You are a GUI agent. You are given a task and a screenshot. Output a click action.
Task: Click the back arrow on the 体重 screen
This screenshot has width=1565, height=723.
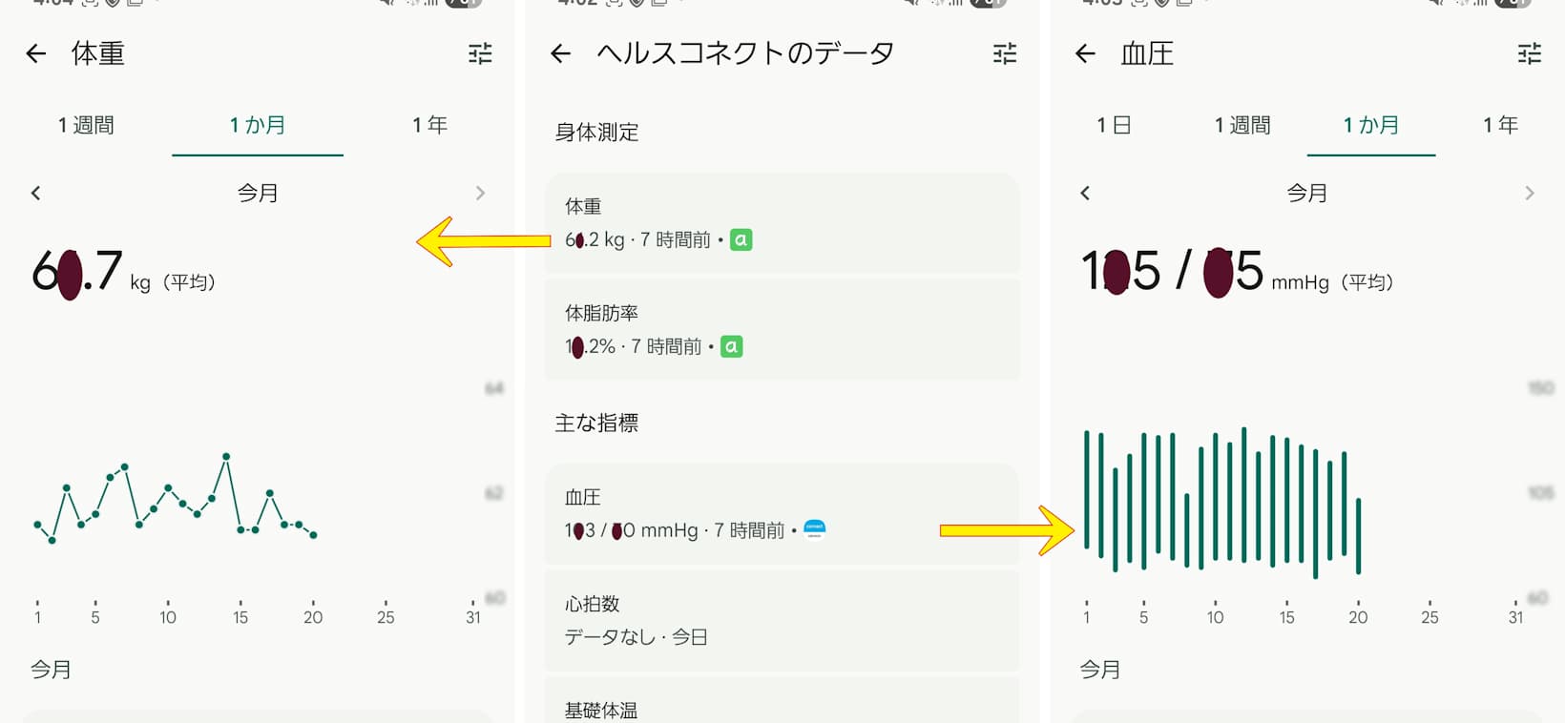(35, 54)
